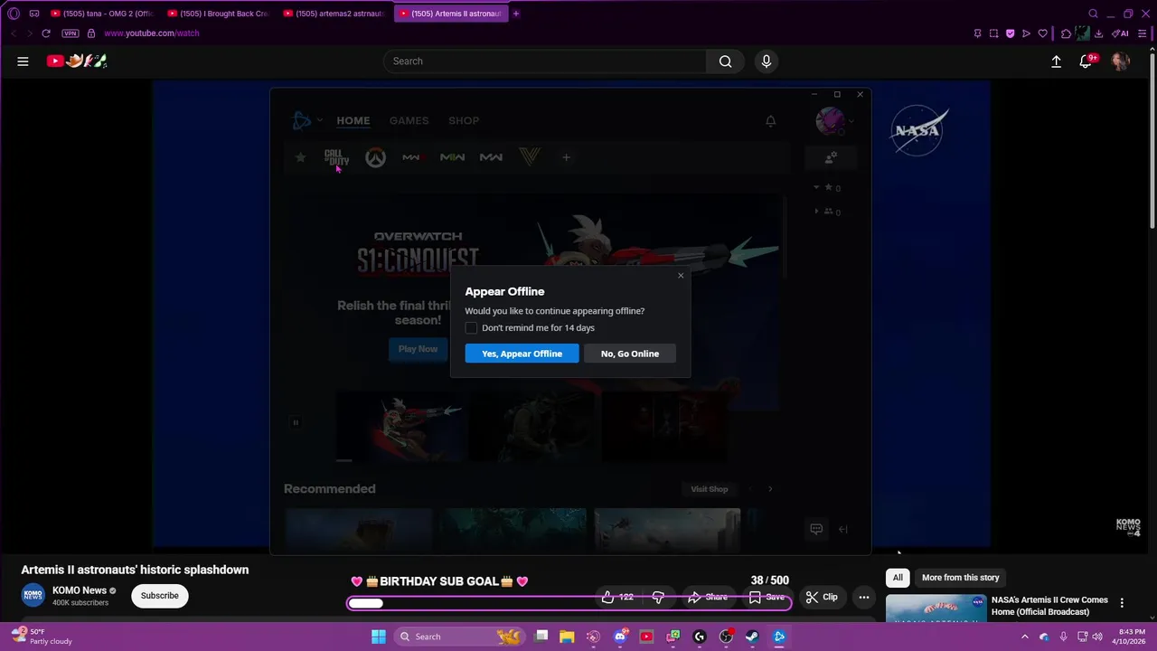Go to next recommended items arrow
Image resolution: width=1157 pixels, height=651 pixels.
point(770,489)
